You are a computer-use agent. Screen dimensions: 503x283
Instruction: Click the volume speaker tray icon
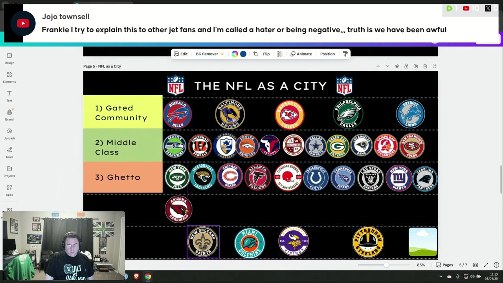pos(472,276)
